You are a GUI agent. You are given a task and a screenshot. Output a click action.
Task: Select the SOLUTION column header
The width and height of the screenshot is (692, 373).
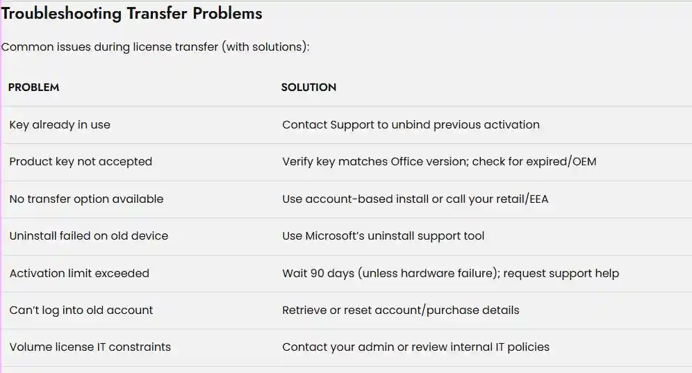308,88
